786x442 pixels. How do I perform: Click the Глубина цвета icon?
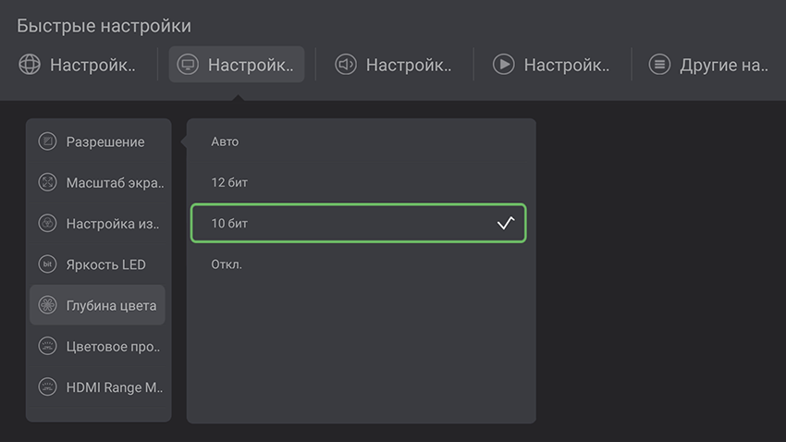48,305
